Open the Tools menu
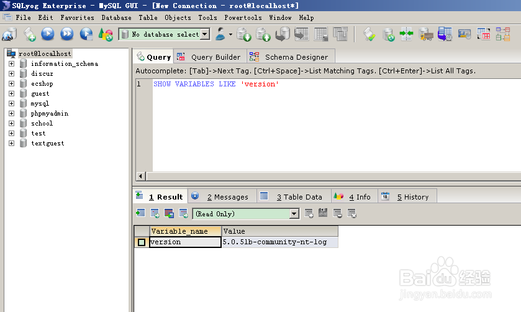 (x=207, y=17)
